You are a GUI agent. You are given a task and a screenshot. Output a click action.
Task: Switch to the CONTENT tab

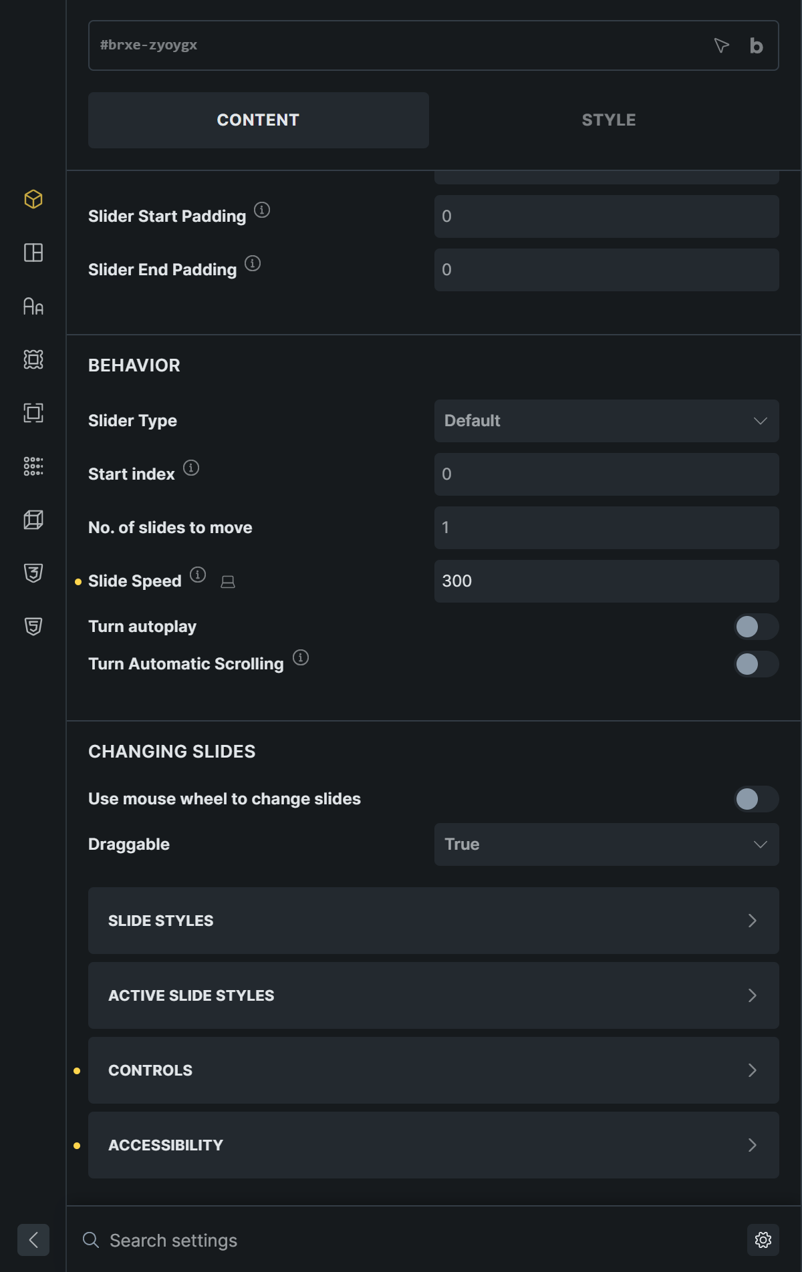(x=259, y=120)
